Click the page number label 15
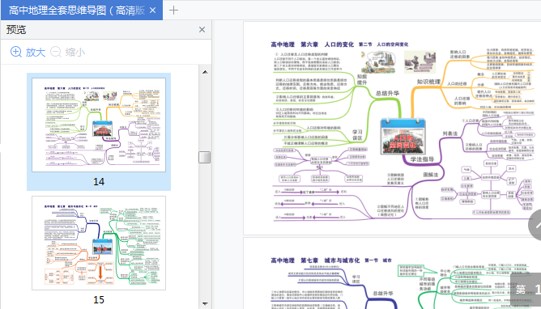This screenshot has width=541, height=309. click(x=99, y=300)
